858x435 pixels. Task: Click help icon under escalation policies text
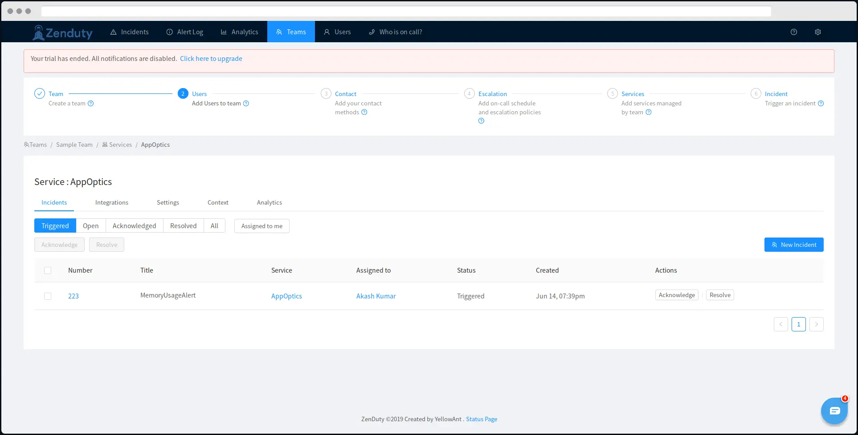pos(481,121)
